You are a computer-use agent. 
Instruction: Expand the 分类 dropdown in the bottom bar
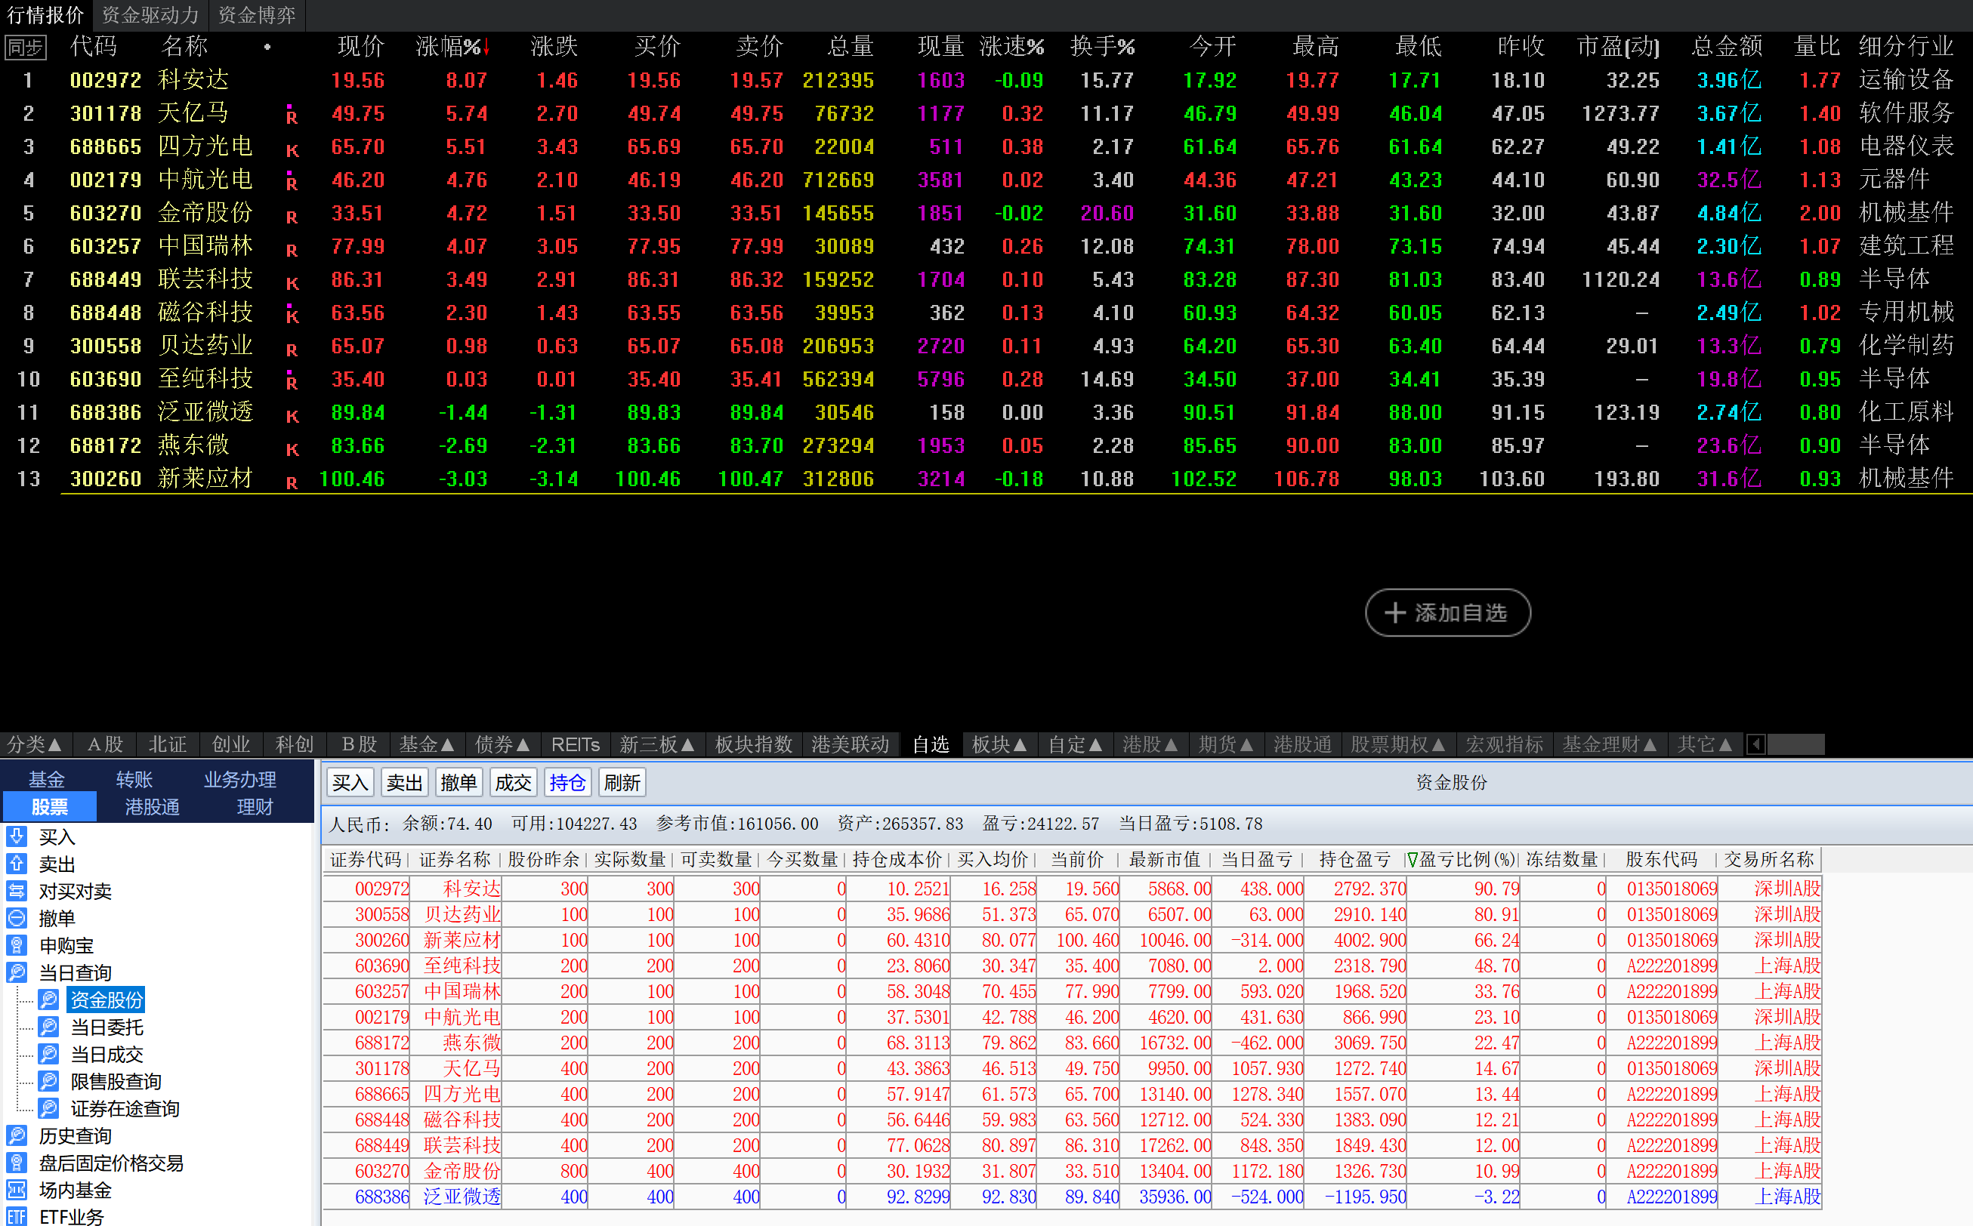coord(34,744)
